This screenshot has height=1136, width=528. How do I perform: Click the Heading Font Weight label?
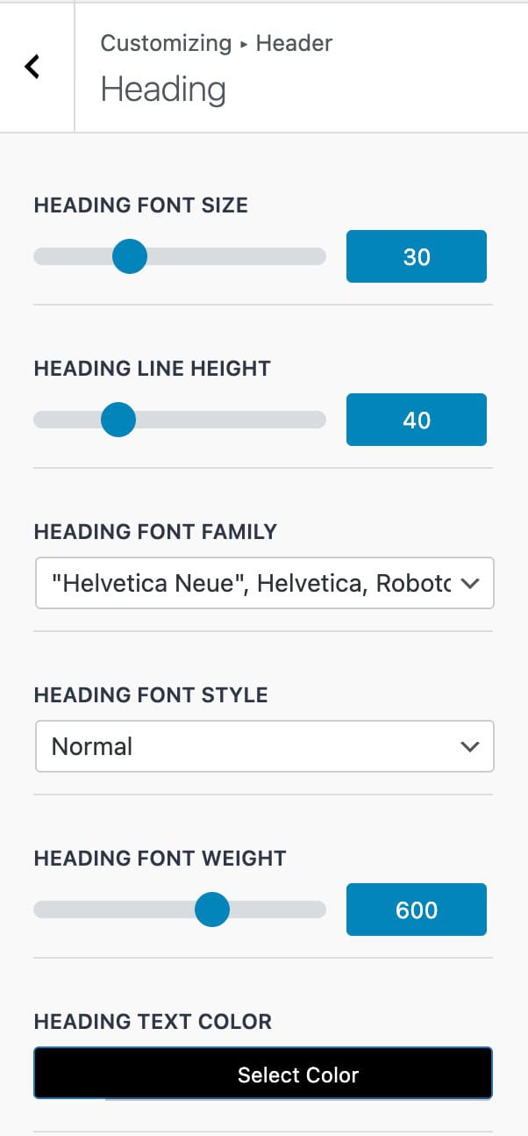pyautogui.click(x=161, y=858)
